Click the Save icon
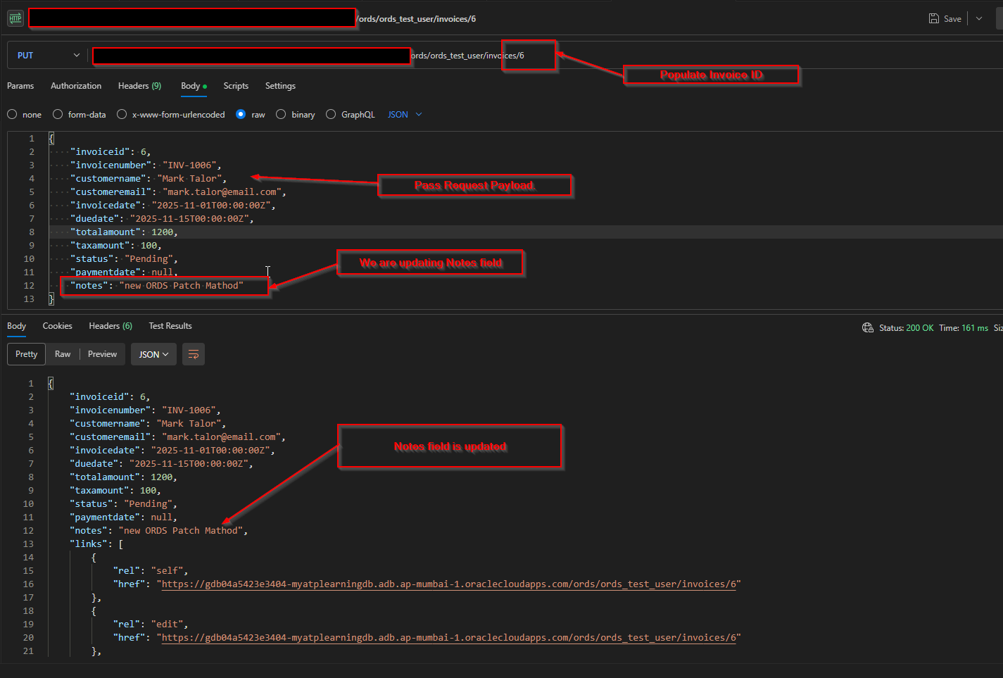The image size is (1003, 678). 934,18
